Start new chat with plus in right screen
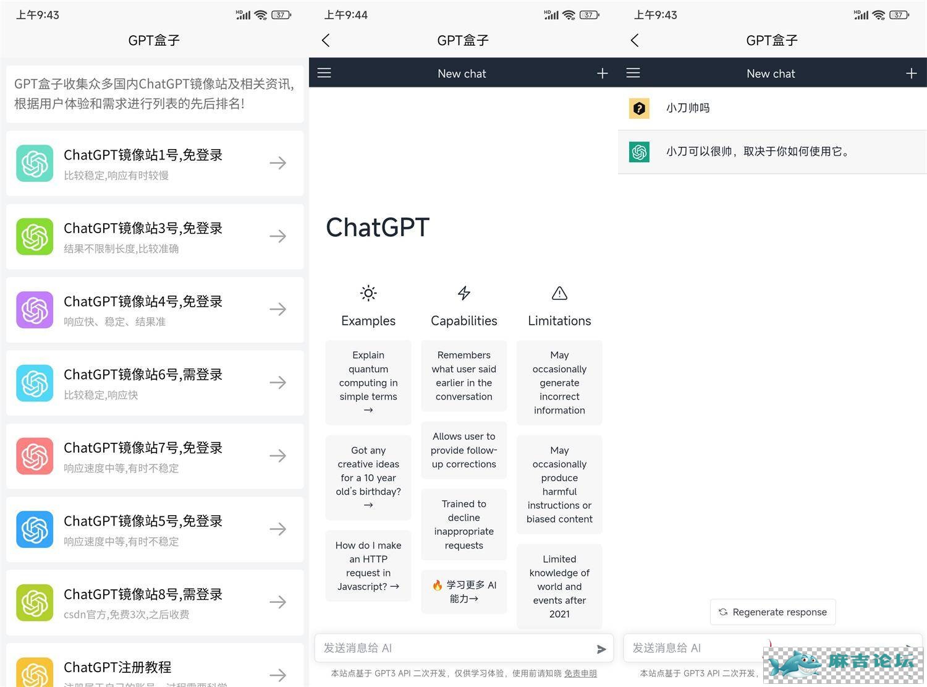This screenshot has width=927, height=687. coord(911,74)
